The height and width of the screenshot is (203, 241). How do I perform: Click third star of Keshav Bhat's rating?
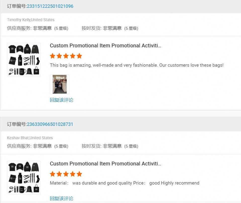click(66, 174)
